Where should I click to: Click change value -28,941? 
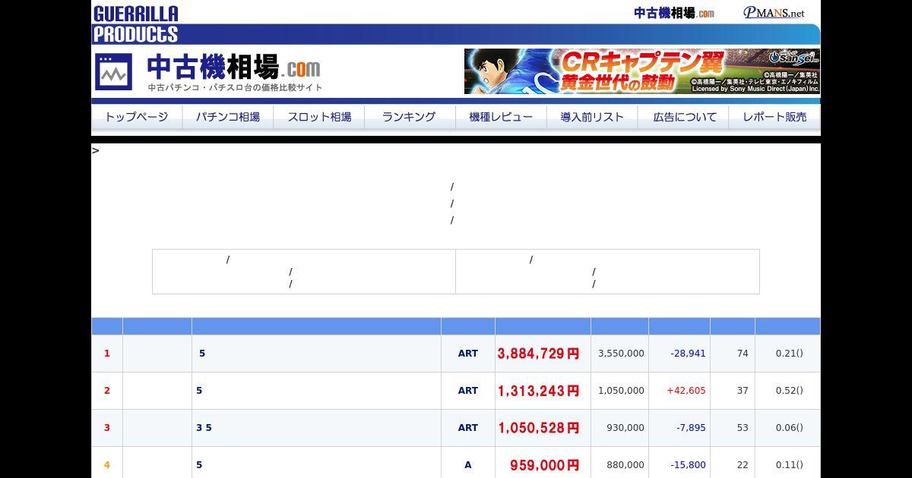(688, 354)
